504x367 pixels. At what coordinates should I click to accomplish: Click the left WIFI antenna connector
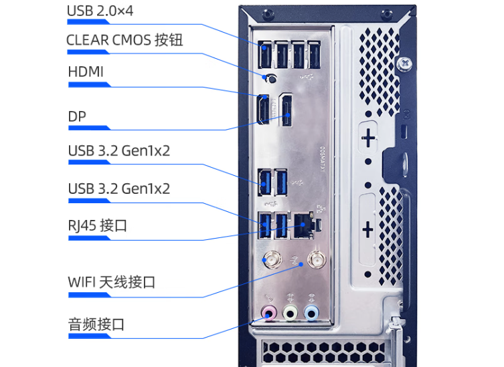click(x=272, y=260)
